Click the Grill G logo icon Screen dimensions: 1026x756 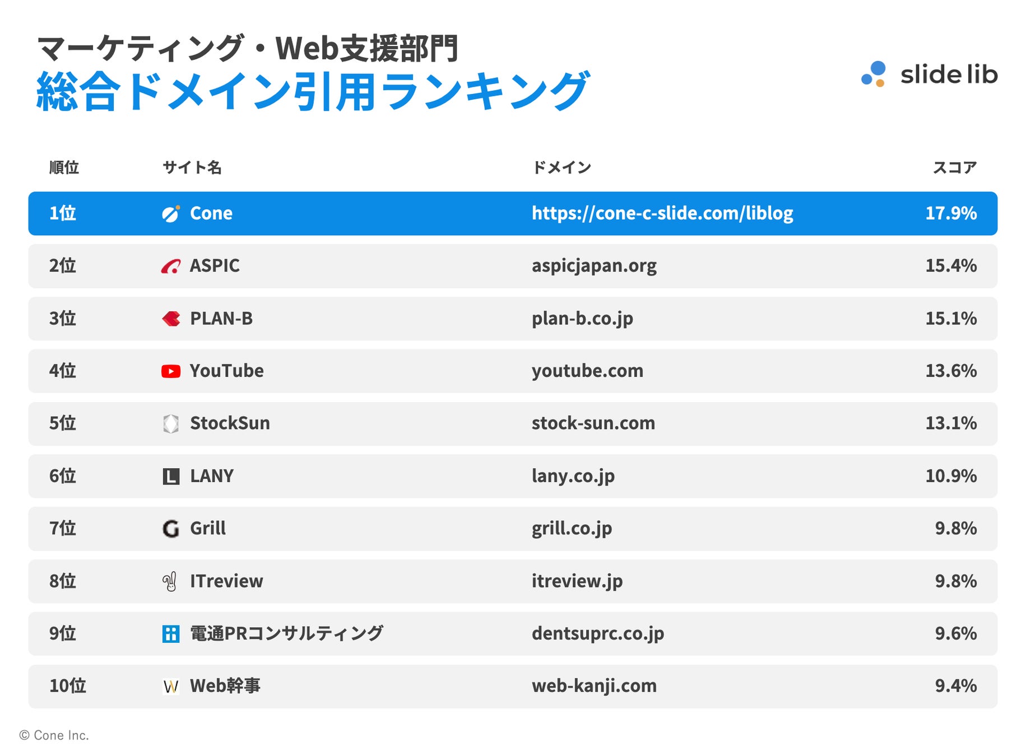171,529
